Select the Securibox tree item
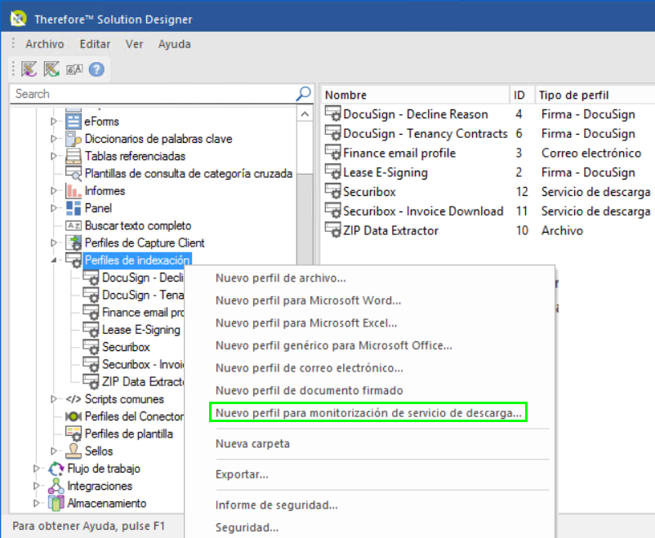655x538 pixels. pos(126,347)
